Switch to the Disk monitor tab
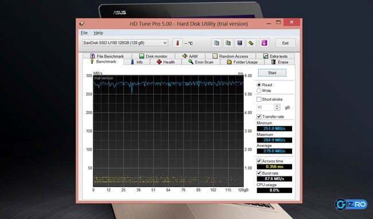 pos(153,56)
